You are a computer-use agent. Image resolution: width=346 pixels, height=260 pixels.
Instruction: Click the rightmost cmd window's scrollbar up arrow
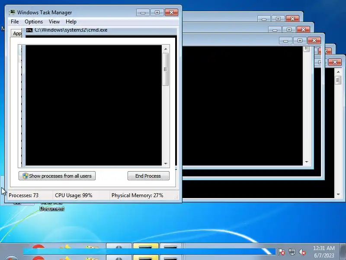[x=338, y=72]
